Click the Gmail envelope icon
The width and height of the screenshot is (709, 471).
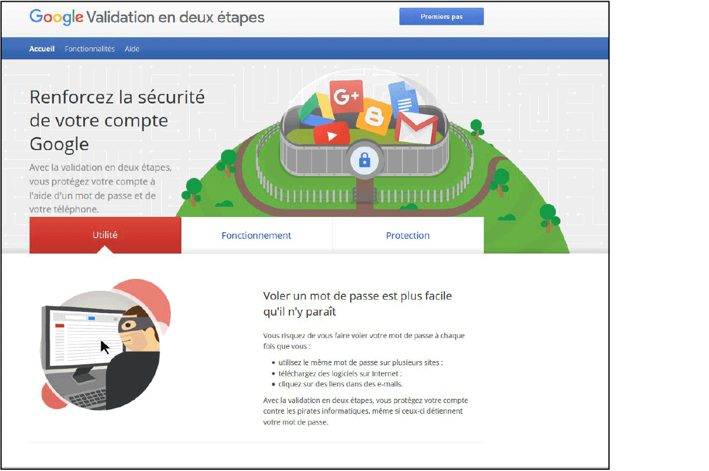pyautogui.click(x=416, y=127)
